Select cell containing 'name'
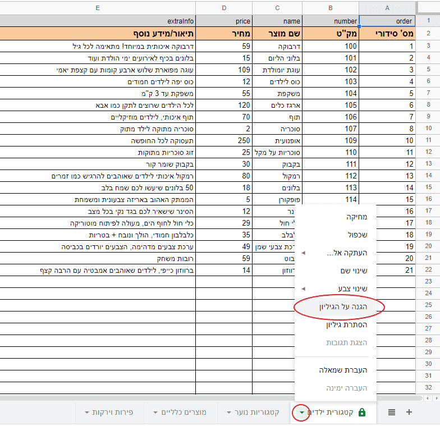 tap(277, 21)
